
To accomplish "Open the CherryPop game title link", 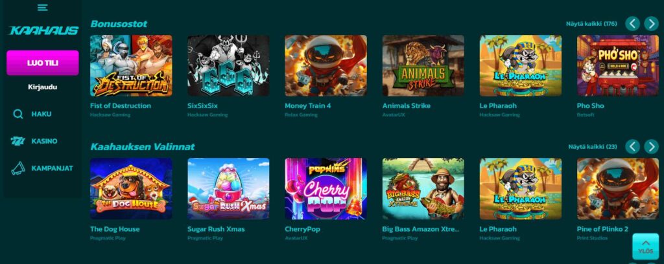I will tap(302, 229).
